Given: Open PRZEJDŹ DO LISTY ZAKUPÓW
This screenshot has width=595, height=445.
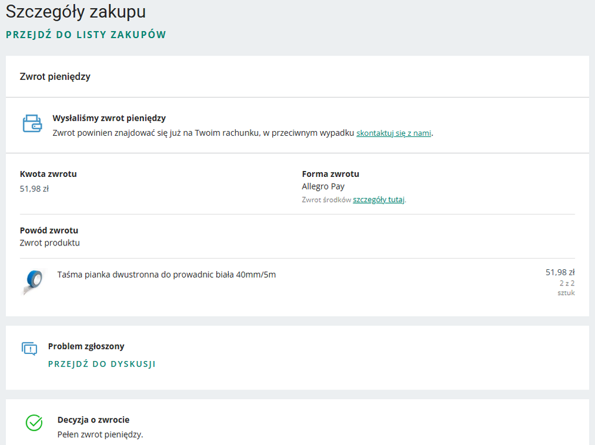Looking at the screenshot, I should pos(85,35).
